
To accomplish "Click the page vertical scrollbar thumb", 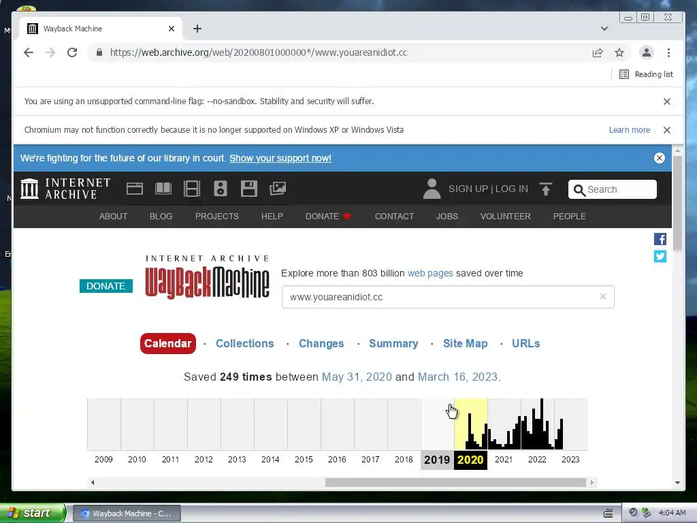I will point(677,203).
